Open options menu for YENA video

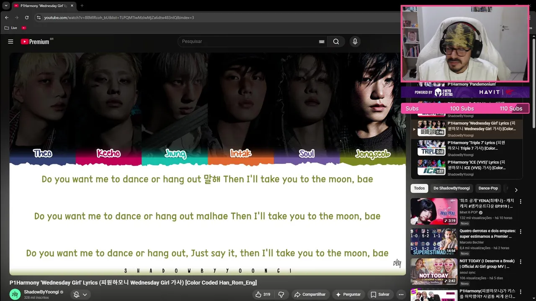click(521, 202)
